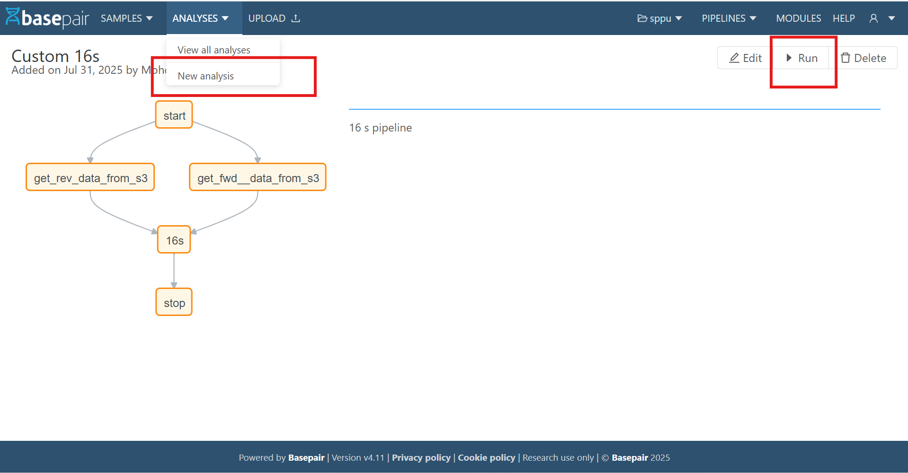This screenshot has height=473, width=908.
Task: Open the Privacy policy link
Action: (421, 457)
